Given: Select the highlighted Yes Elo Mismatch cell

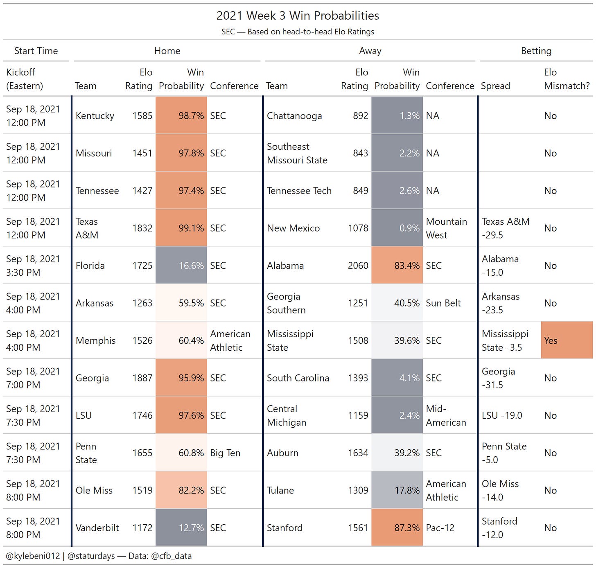Looking at the screenshot, I should point(567,340).
